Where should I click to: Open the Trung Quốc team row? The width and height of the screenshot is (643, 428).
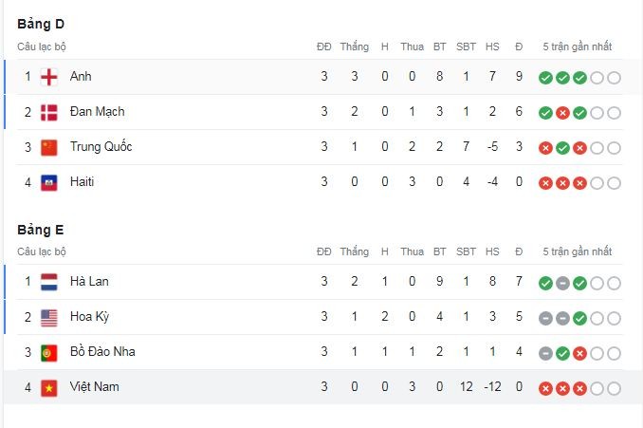click(x=319, y=147)
